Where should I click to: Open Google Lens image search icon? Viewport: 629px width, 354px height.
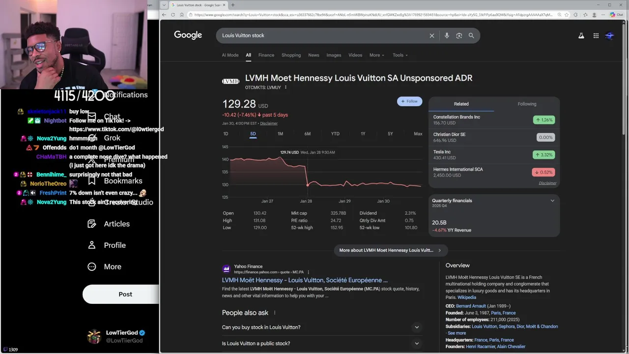point(459,35)
